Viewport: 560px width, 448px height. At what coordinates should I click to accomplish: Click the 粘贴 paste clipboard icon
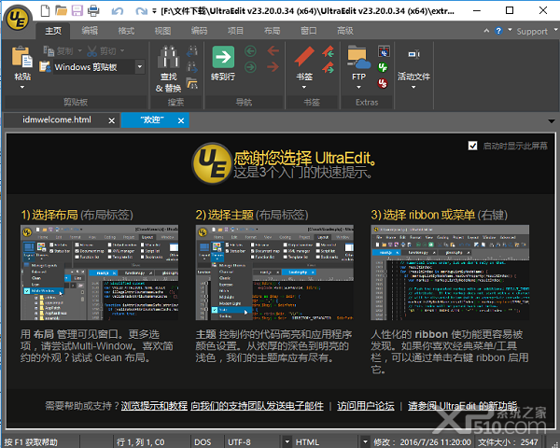point(22,57)
